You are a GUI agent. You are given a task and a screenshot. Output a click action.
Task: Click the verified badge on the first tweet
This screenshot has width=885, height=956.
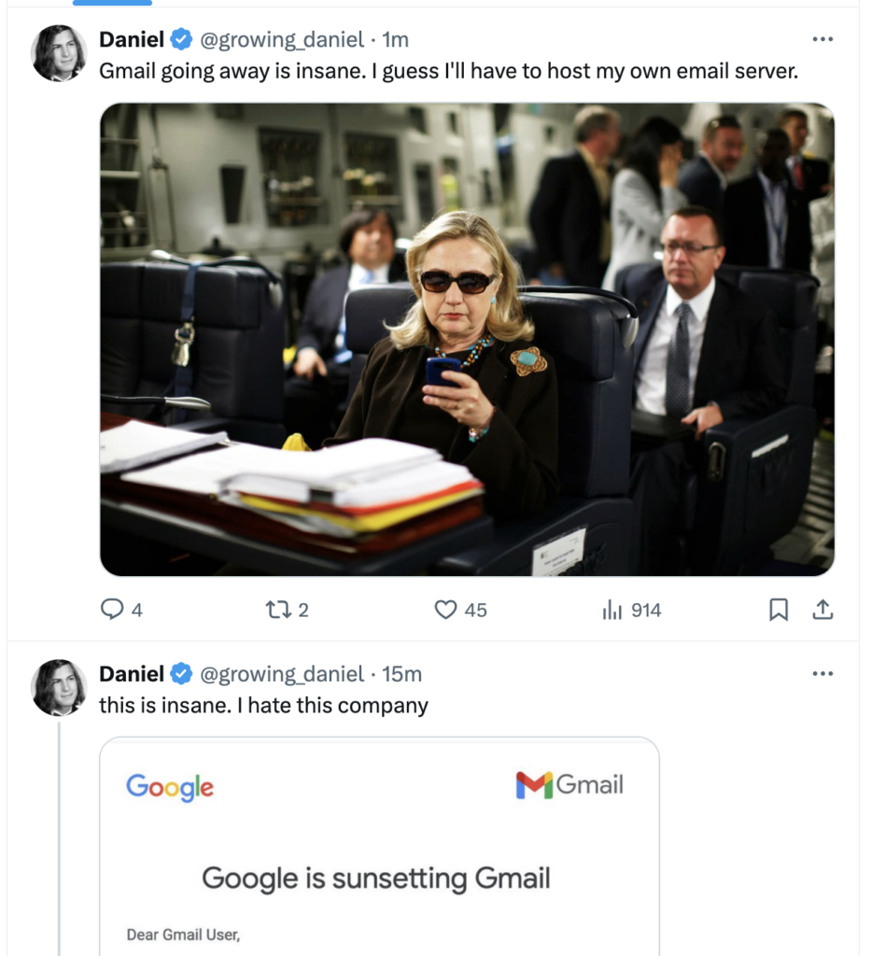click(181, 39)
